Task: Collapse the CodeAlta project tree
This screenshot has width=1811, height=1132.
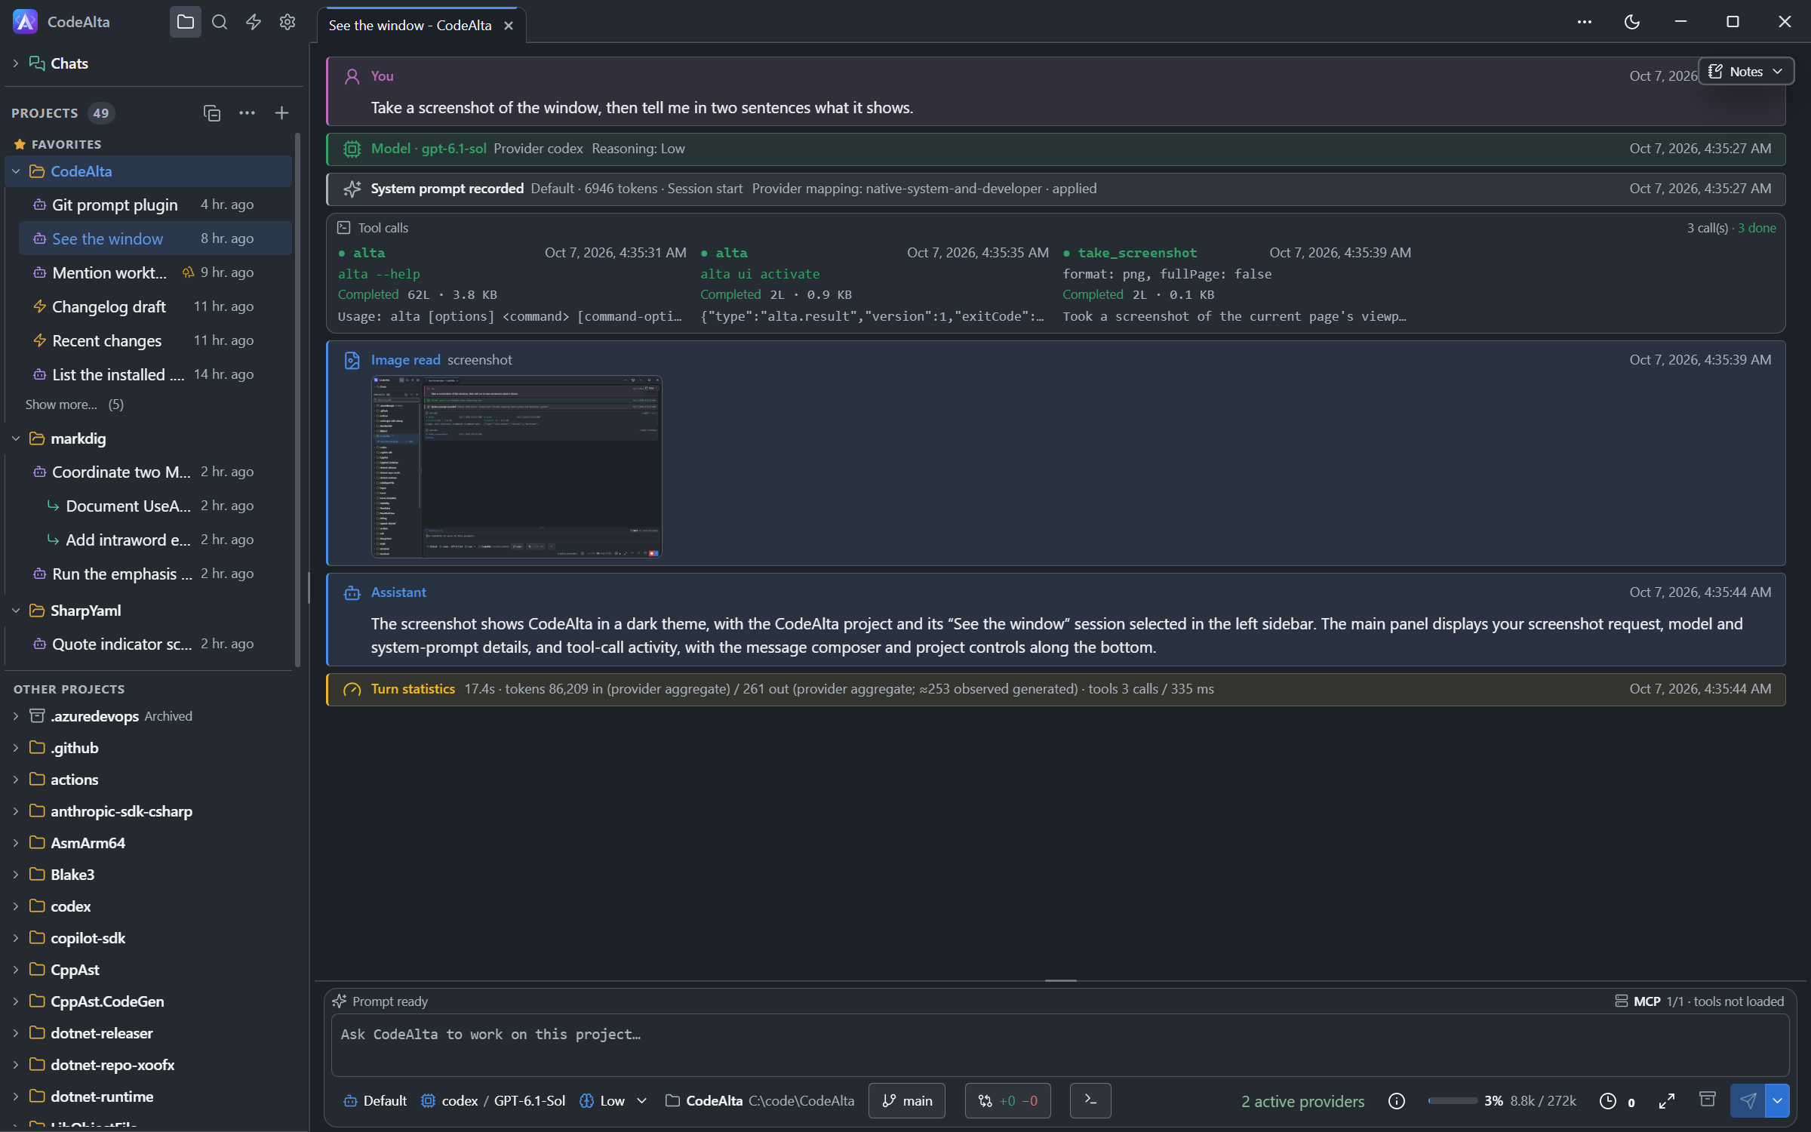Action: [16, 171]
